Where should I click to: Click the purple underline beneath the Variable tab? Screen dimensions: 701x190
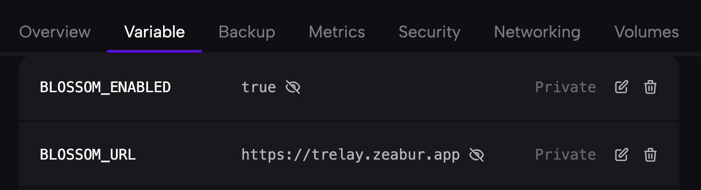154,51
